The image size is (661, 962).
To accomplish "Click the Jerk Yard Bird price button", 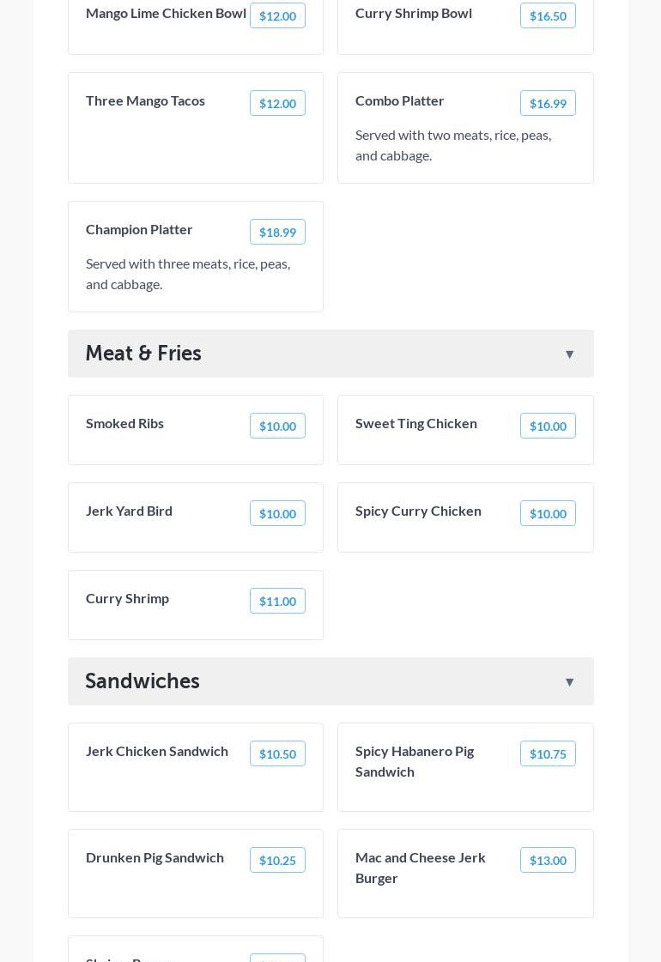I will 277,514.
